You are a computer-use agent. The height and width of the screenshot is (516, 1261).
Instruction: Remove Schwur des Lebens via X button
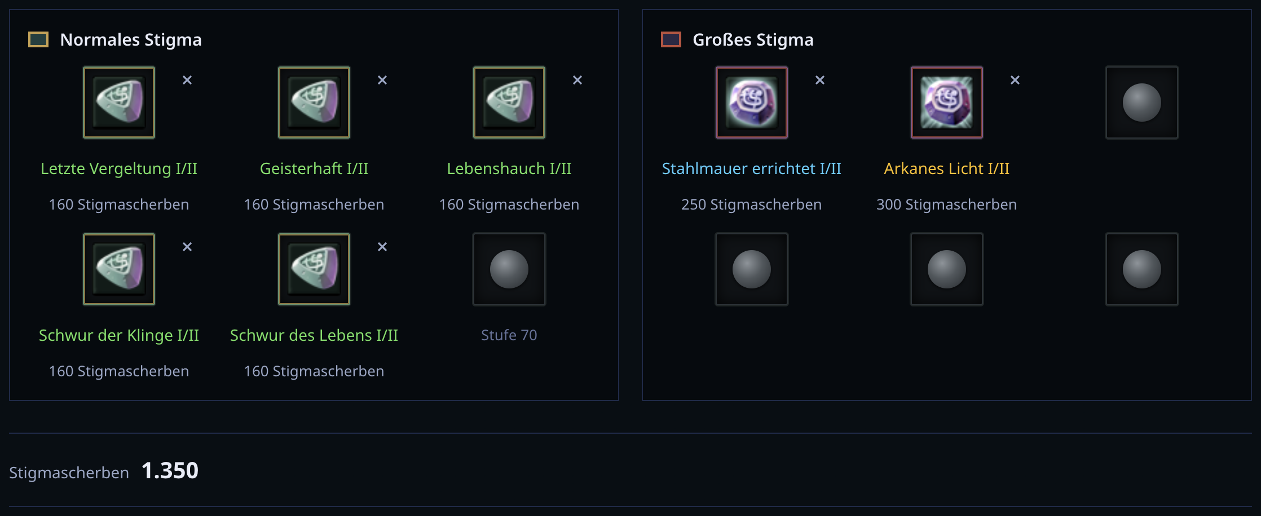coord(382,247)
